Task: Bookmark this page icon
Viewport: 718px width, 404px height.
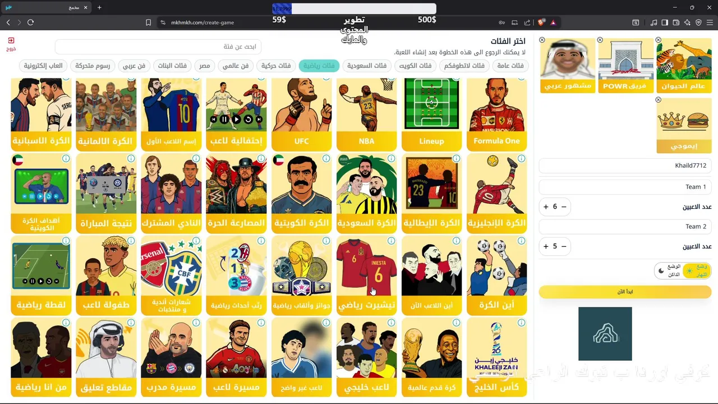Action: [x=148, y=22]
